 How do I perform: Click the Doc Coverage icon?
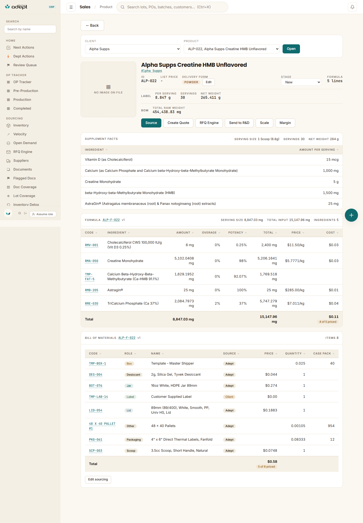(x=8, y=187)
